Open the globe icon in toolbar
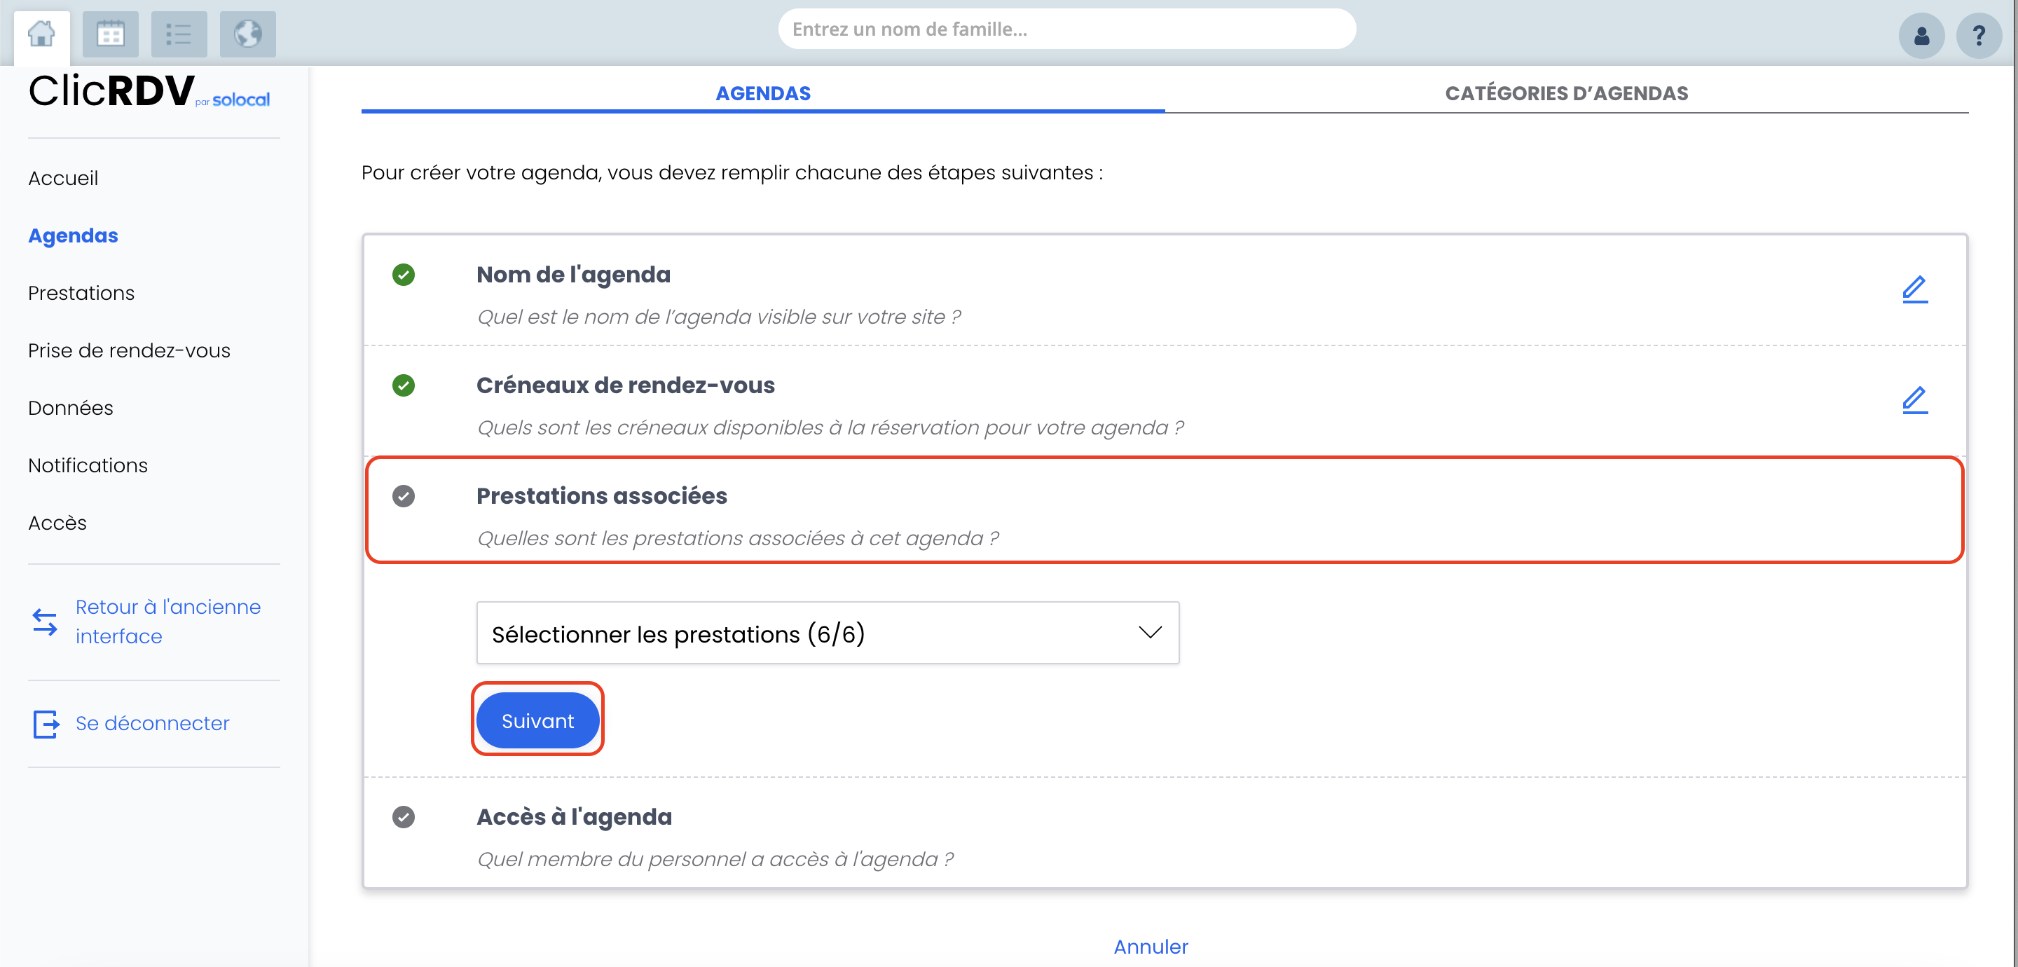 click(x=247, y=34)
